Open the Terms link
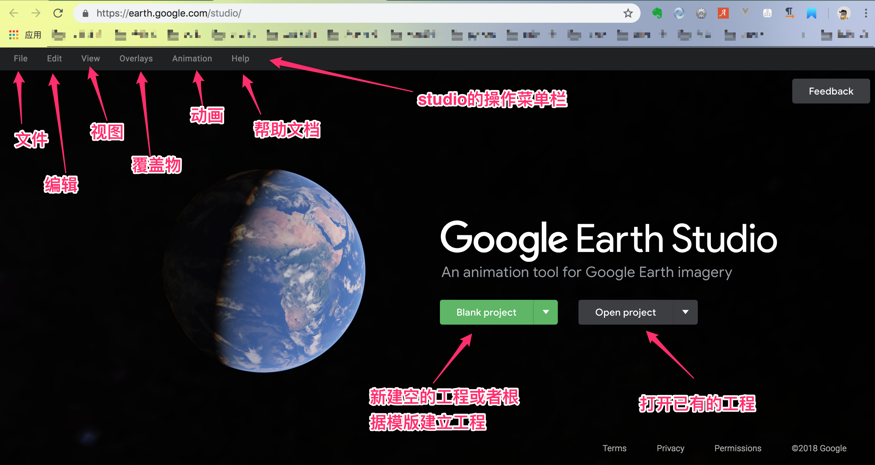Viewport: 875px width, 465px height. [x=614, y=448]
